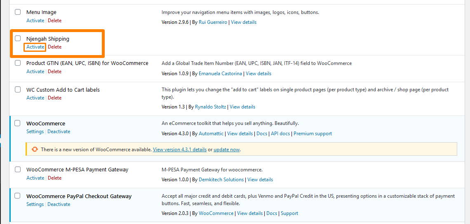
Task: Click WooCommerce PayPal Checkout Gateway title
Action: tap(79, 196)
